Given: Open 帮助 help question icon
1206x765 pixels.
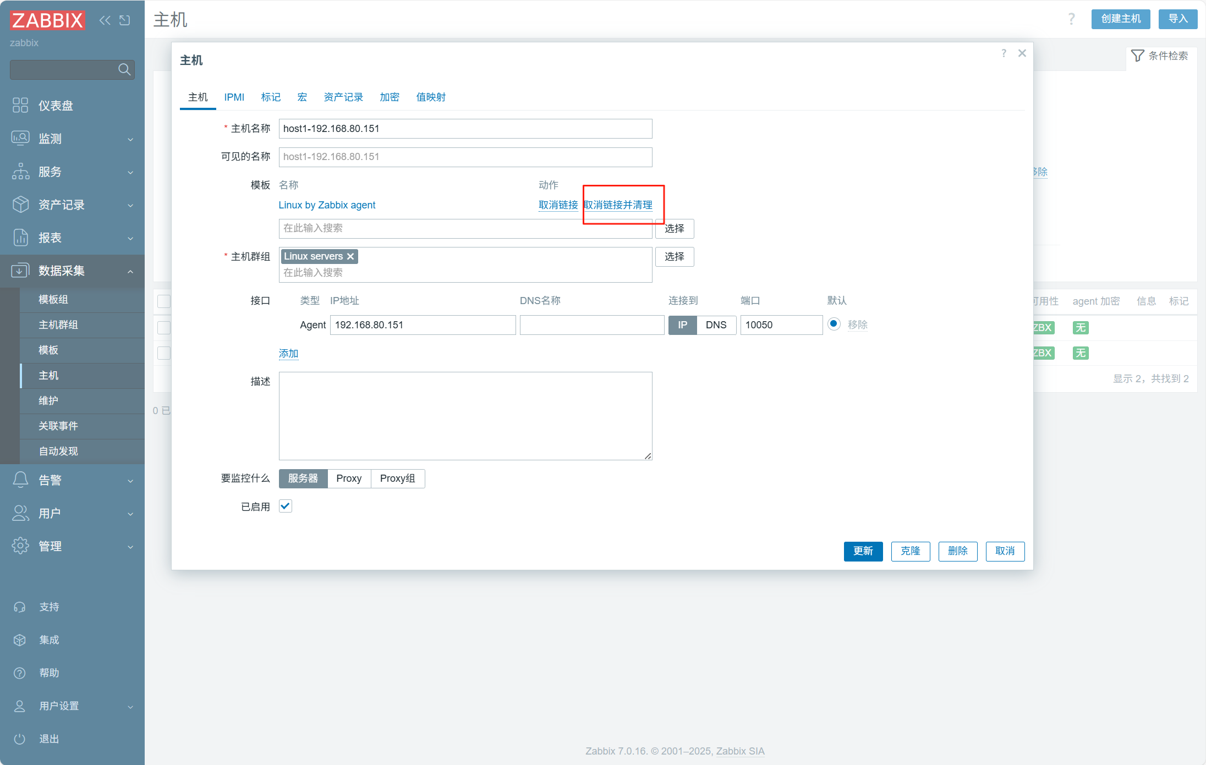Looking at the screenshot, I should (x=20, y=673).
